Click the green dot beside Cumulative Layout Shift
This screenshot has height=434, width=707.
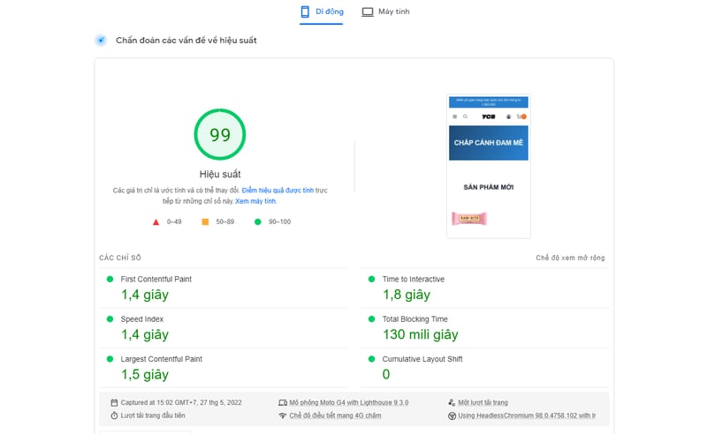[x=372, y=359]
